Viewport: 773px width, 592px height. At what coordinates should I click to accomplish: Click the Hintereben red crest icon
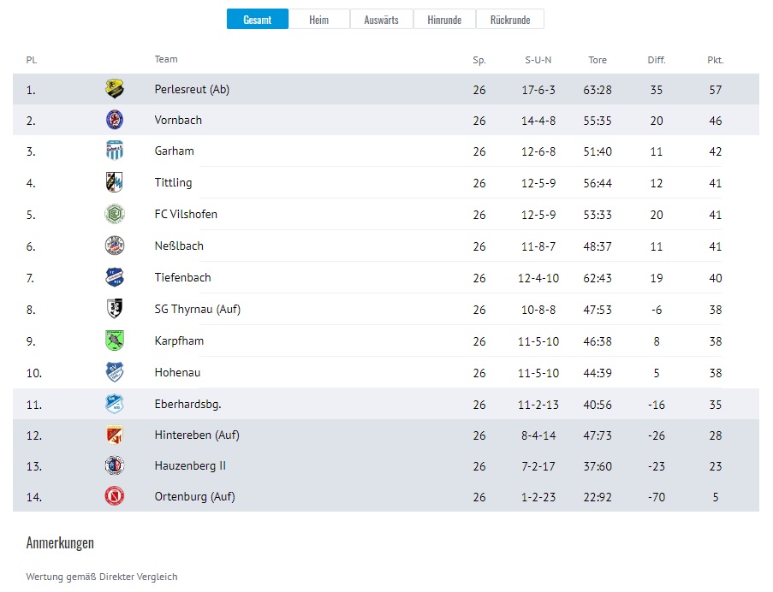pyautogui.click(x=115, y=435)
